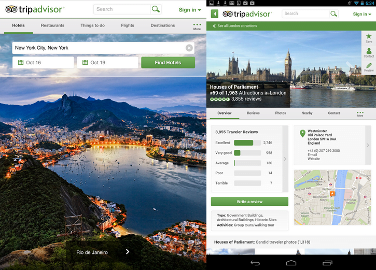Call the +44 (0) 207 219 3000 number
The height and width of the screenshot is (270, 376).
(324, 151)
